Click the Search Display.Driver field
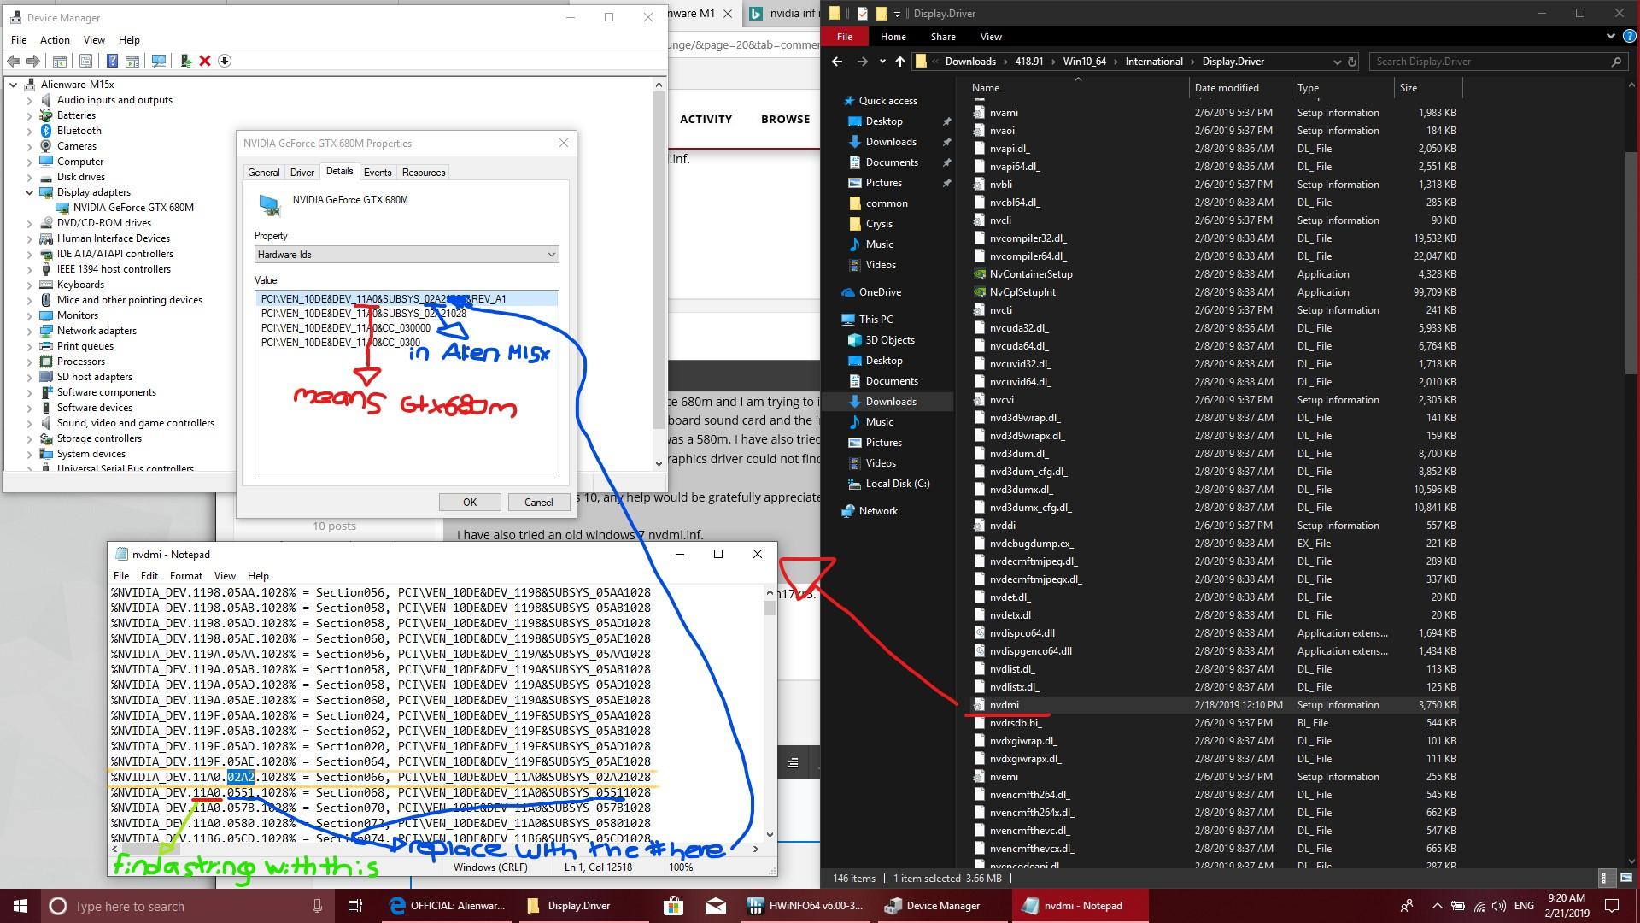1640x923 pixels. (1497, 62)
